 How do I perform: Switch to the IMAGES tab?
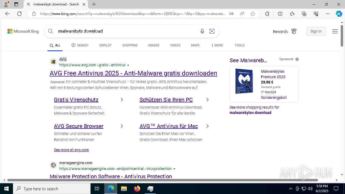(154, 45)
